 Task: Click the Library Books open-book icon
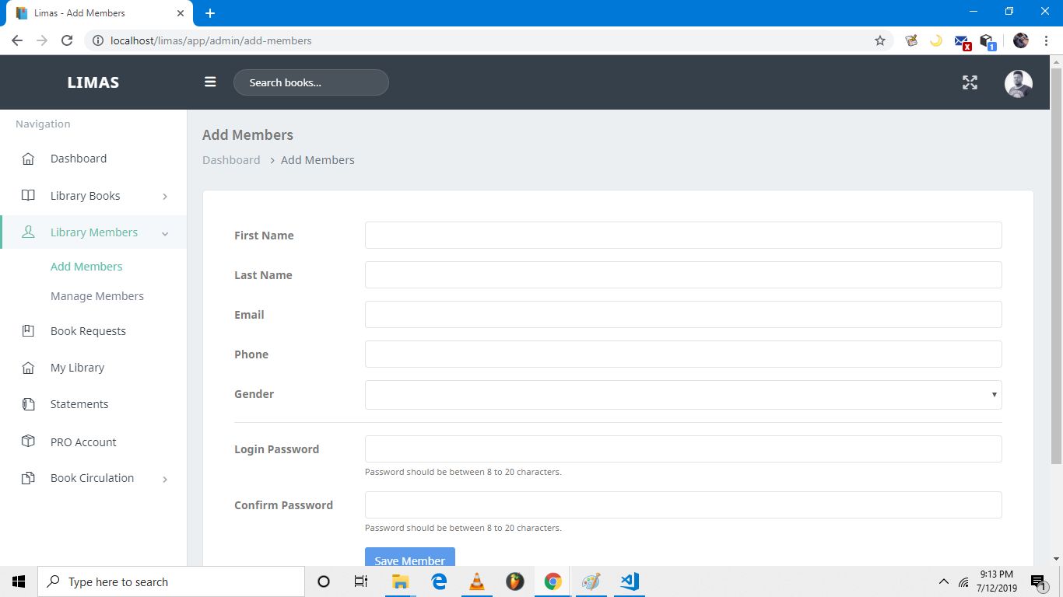point(28,196)
